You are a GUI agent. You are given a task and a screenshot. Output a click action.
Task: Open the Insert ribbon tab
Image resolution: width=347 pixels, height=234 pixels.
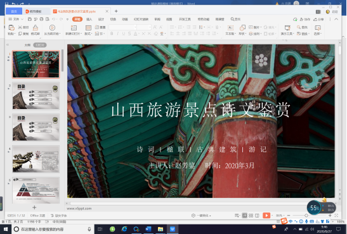(x=89, y=19)
